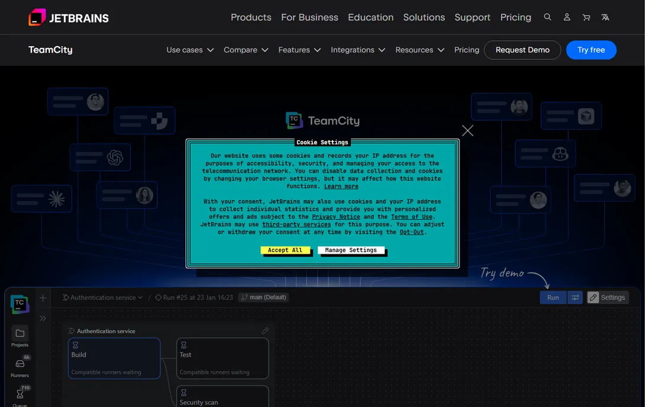Screen dimensions: 652x407
Task: Open the account user icon
Action: [x=567, y=17]
